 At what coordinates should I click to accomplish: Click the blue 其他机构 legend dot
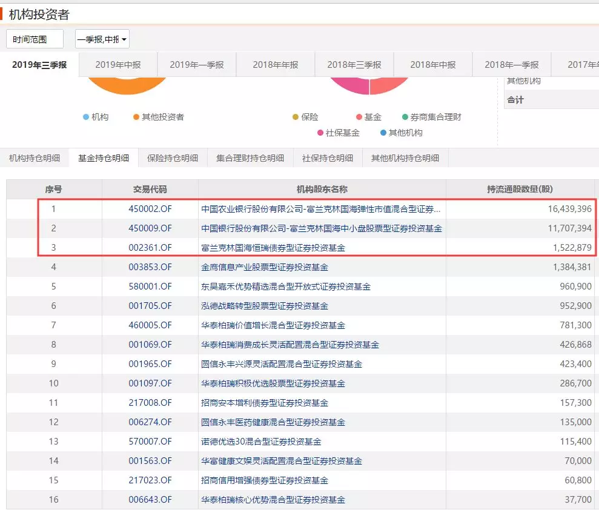pyautogui.click(x=383, y=133)
